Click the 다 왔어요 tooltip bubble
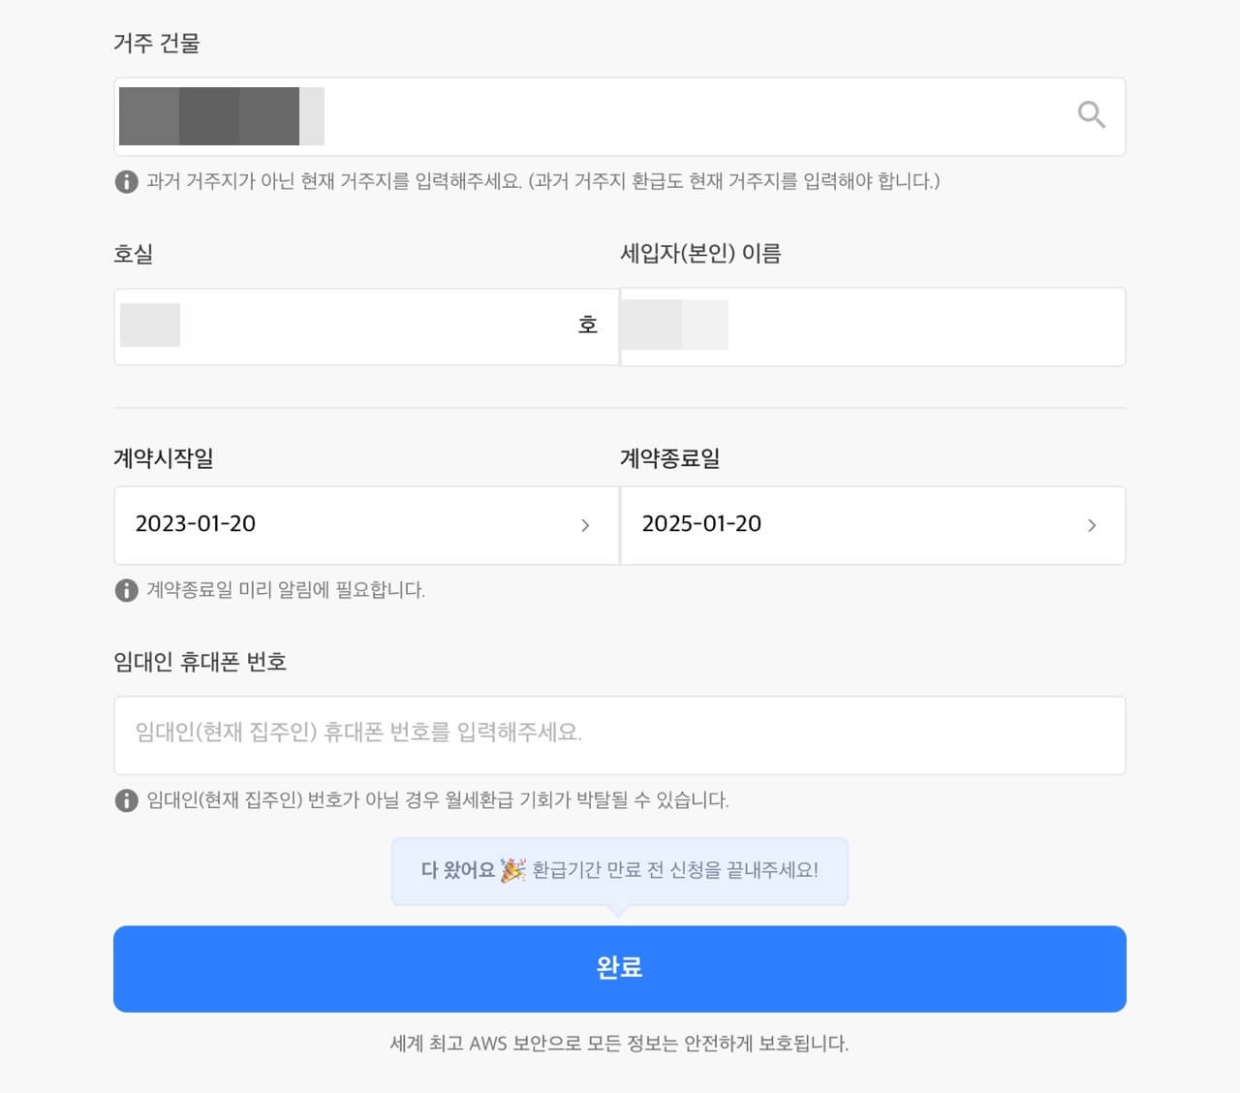 [x=620, y=870]
